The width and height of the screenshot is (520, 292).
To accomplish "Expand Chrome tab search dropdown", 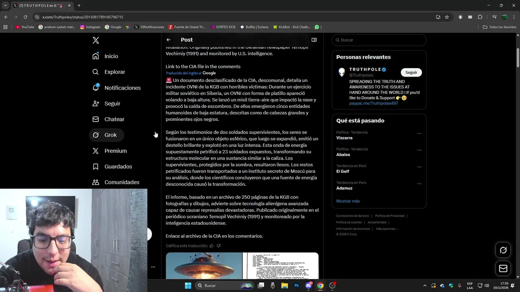I will (x=5, y=5).
